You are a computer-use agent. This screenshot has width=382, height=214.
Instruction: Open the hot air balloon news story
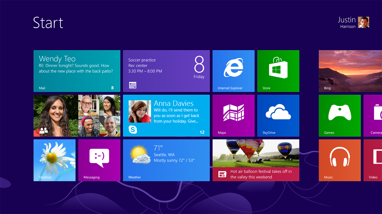pyautogui.click(x=256, y=160)
